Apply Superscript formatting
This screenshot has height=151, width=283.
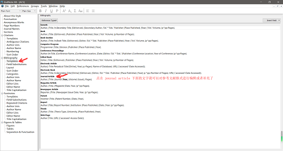(64, 11)
